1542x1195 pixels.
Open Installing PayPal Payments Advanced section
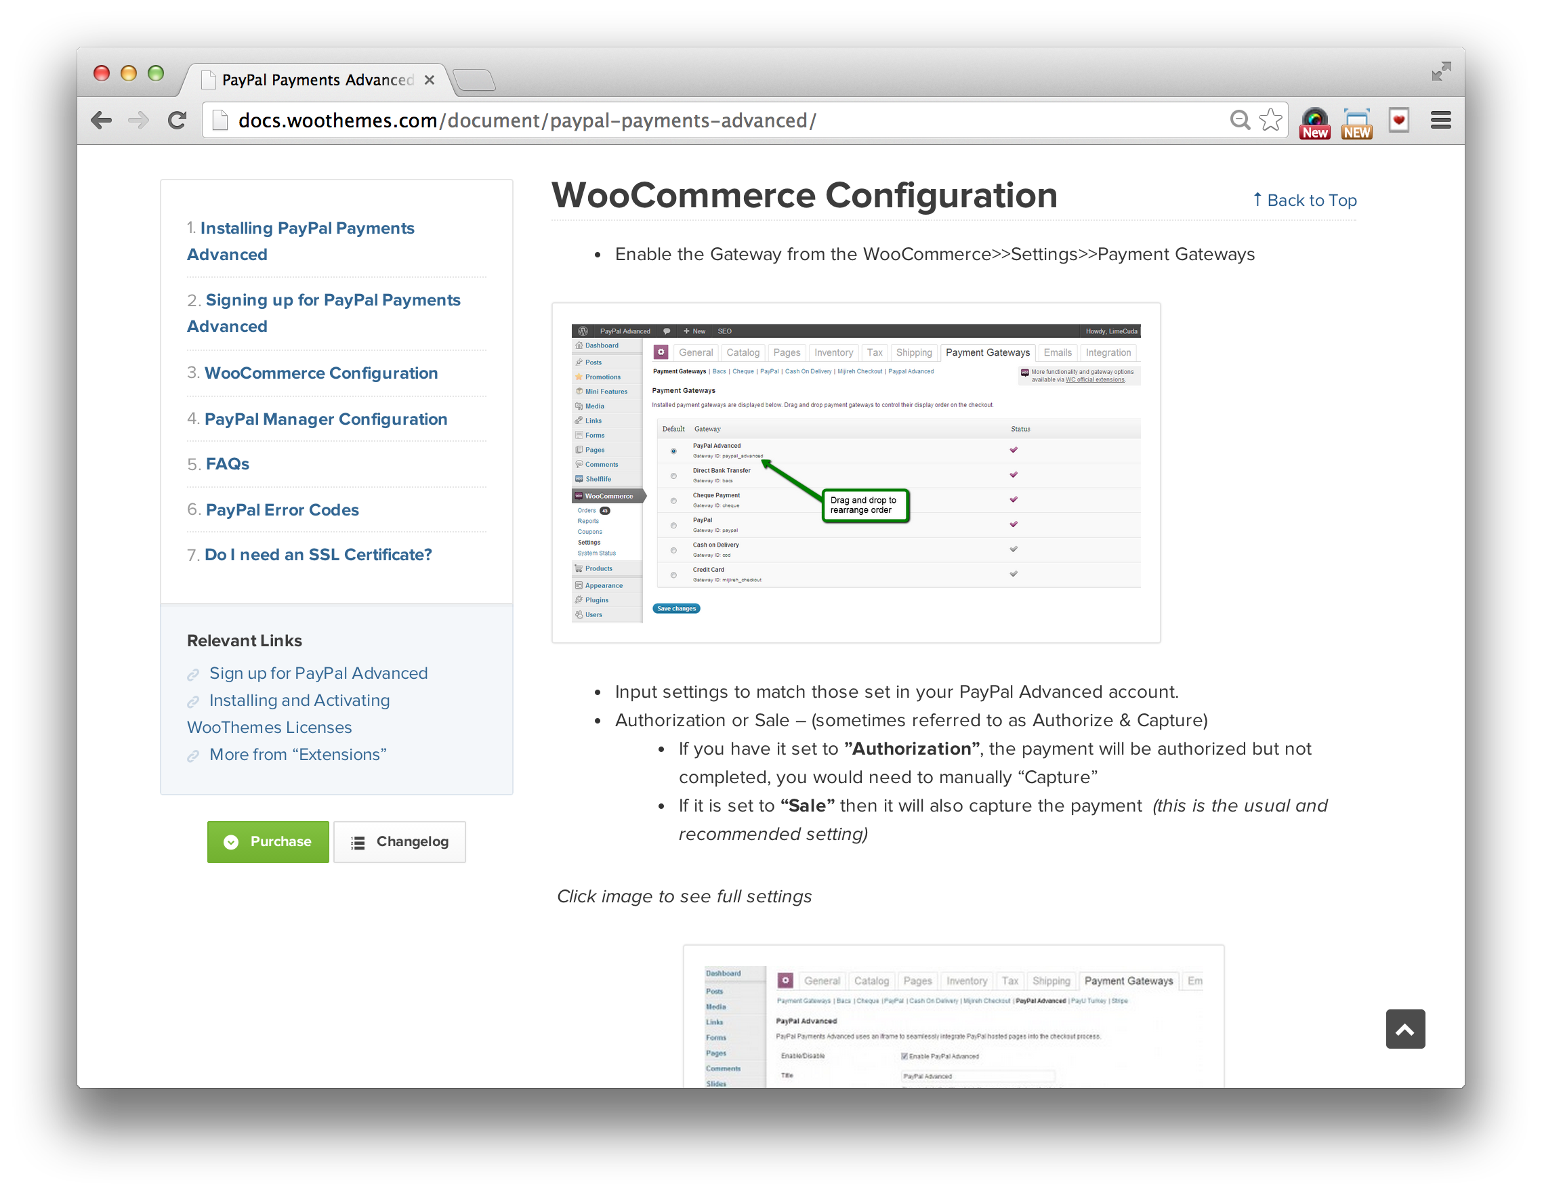click(300, 241)
